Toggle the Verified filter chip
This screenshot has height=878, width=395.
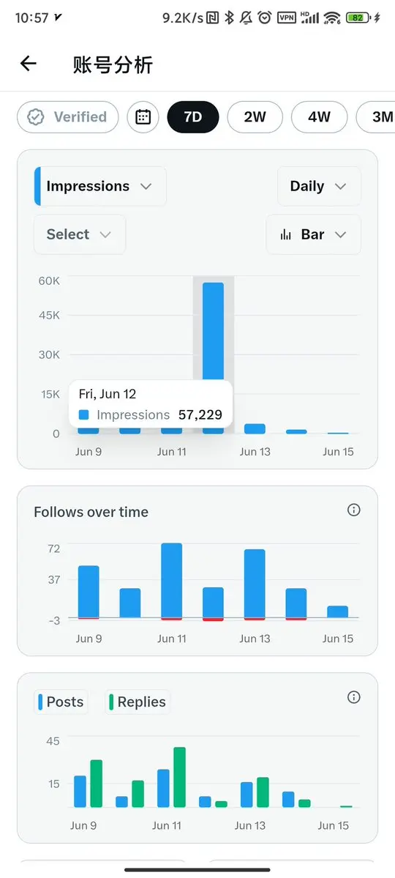pos(68,117)
